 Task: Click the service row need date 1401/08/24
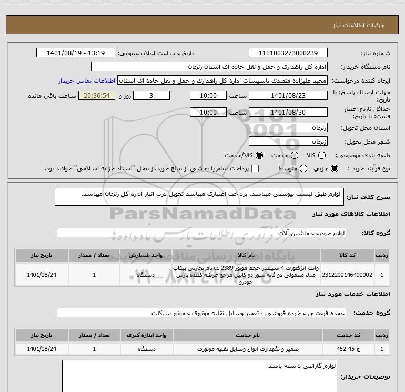pyautogui.click(x=42, y=349)
